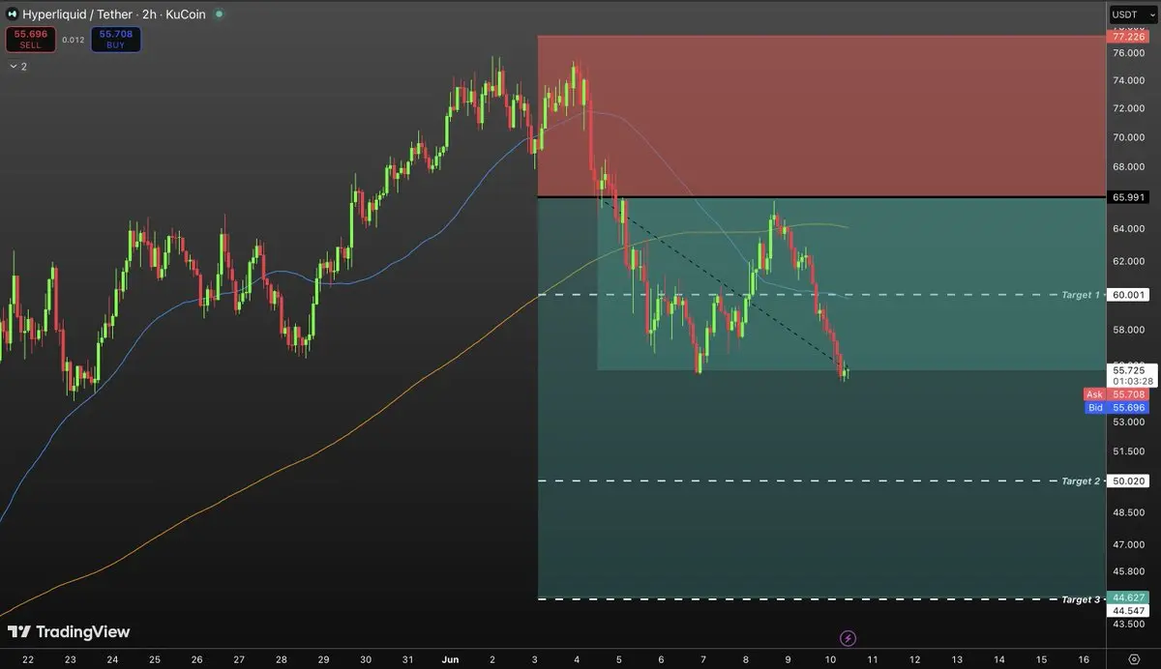This screenshot has width=1161, height=669.
Task: Click the 76.000 price axis tick
Action: tap(1128, 53)
